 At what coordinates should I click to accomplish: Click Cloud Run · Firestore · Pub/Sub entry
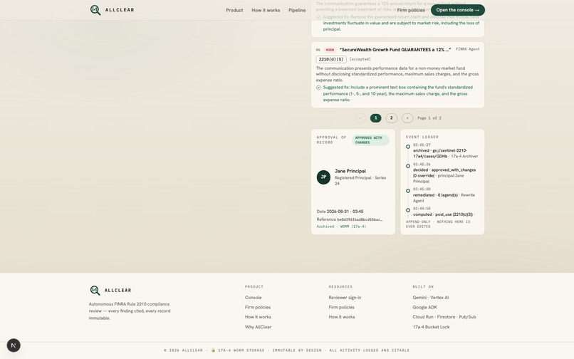444,317
